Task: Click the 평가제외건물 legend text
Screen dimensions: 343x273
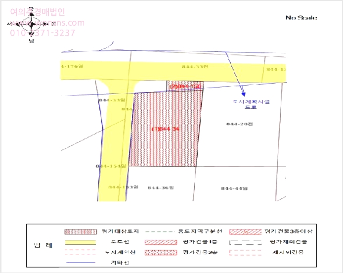Action: (288, 242)
